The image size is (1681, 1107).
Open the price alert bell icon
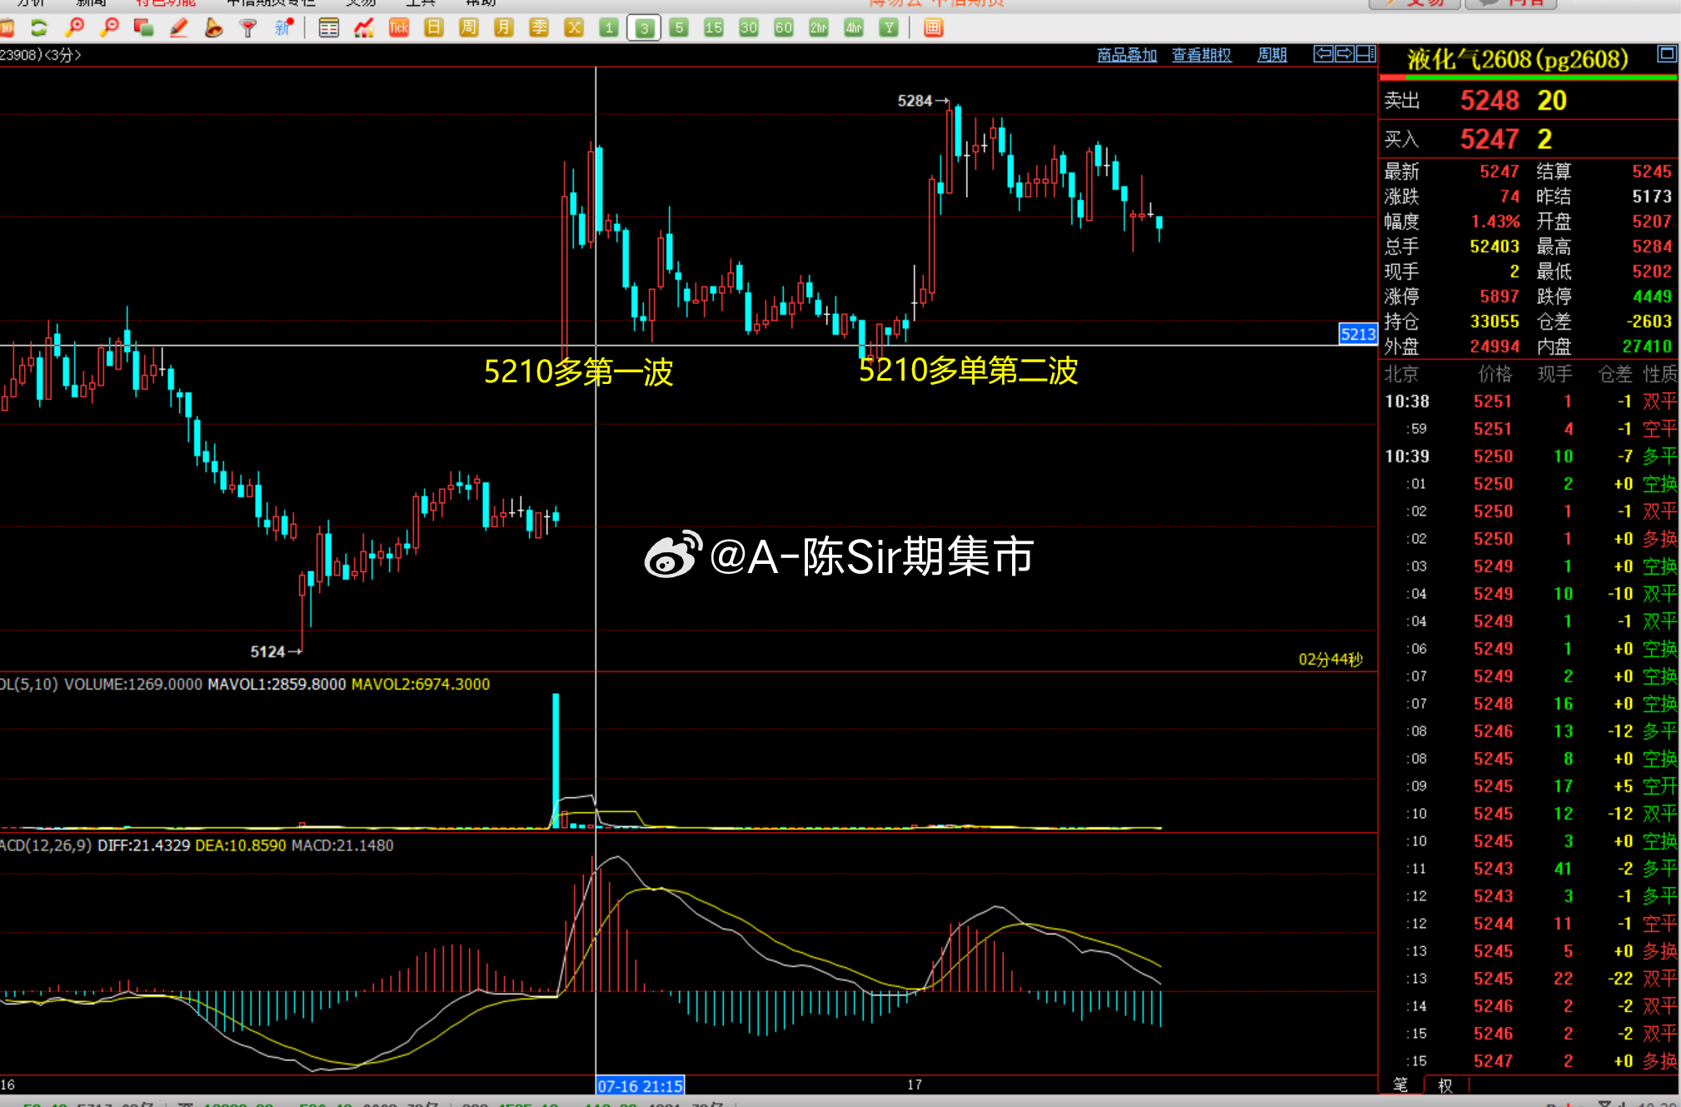(213, 28)
